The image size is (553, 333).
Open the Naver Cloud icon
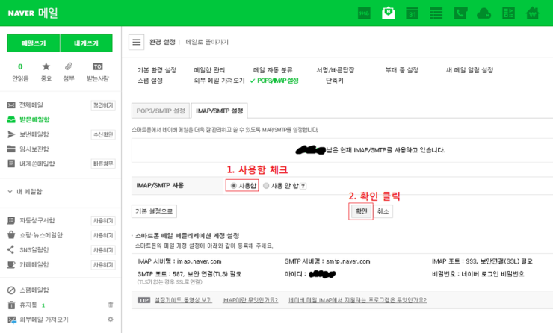tap(484, 13)
